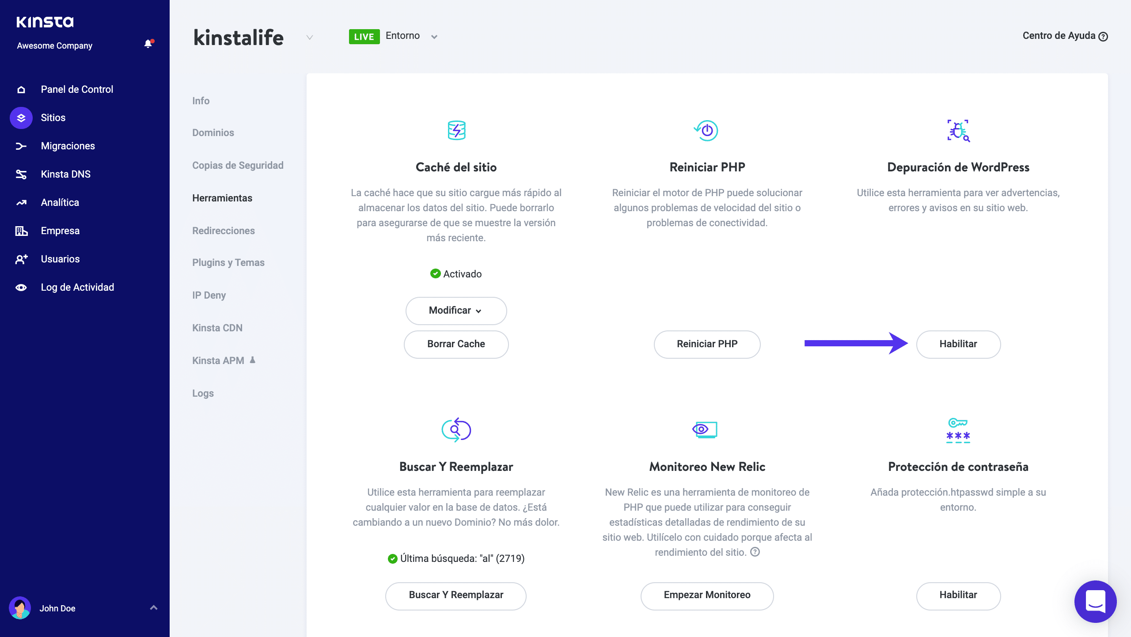Viewport: 1131px width, 637px height.
Task: Click the Centro de Ayuda question mark icon
Action: (x=1103, y=37)
